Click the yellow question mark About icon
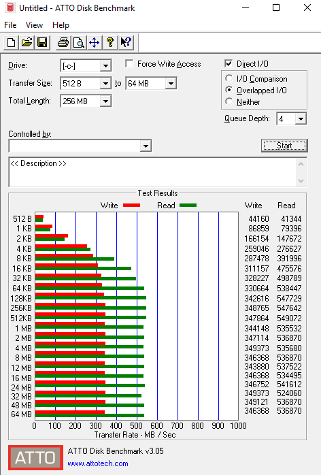Viewport: 321px width, 475px height. pos(110,42)
